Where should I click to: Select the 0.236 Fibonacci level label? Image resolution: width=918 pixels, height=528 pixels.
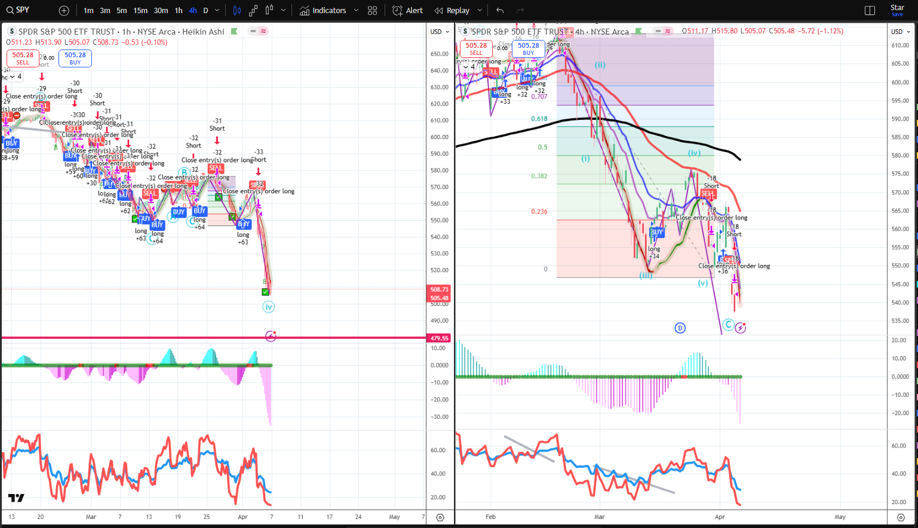tap(539, 211)
